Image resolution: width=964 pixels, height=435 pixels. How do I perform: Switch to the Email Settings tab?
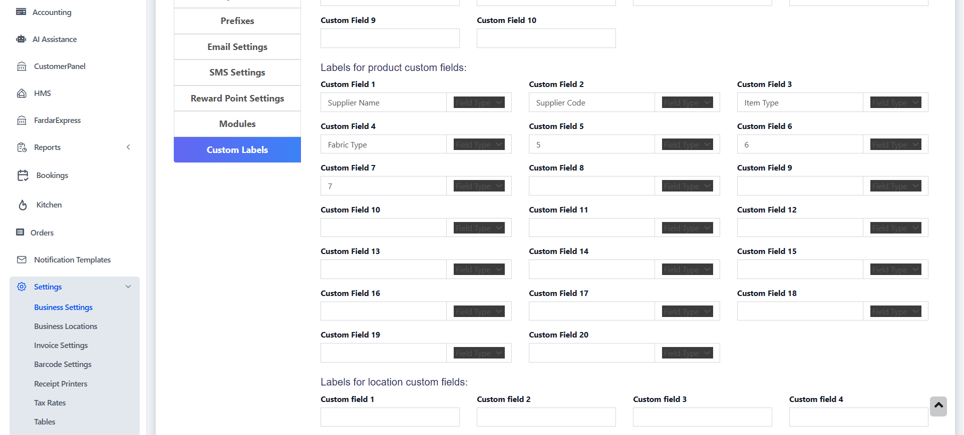[237, 47]
